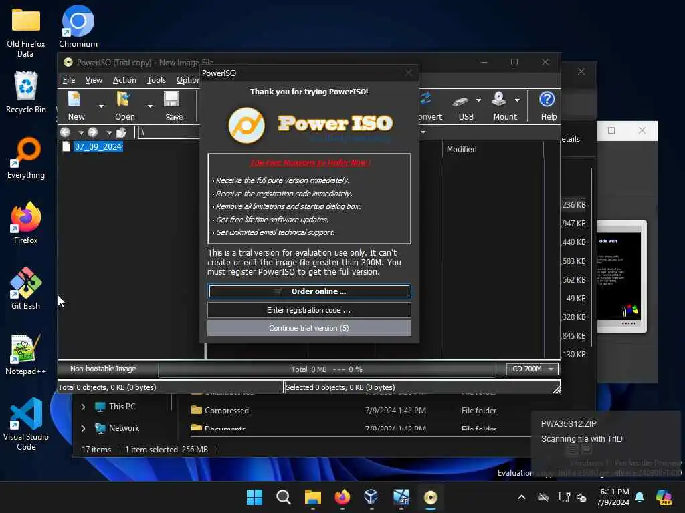Click the Back navigation arrow icon
This screenshot has height=513, width=685.
pos(65,132)
